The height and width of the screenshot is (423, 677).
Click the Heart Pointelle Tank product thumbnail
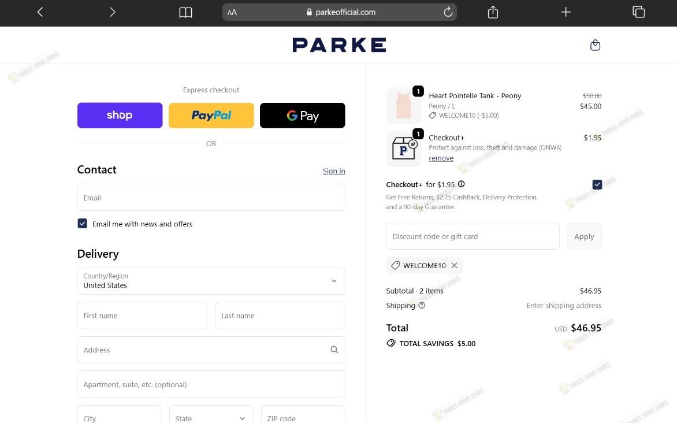click(404, 105)
